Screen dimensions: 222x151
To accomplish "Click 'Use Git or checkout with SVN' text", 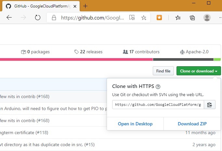I will [x=158, y=94].
